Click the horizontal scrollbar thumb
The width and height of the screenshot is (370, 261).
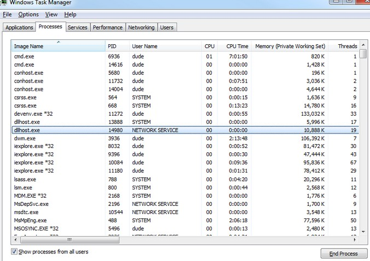70,240
